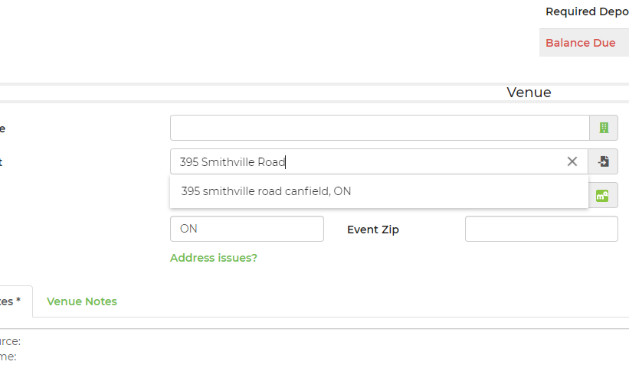This screenshot has width=629, height=368.
Task: Focus the empty venue name field
Action: pyautogui.click(x=379, y=128)
